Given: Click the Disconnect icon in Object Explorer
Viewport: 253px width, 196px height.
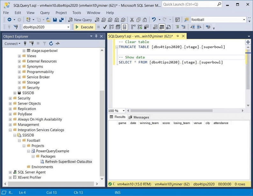Looking at the screenshot, I should pos(32,44).
